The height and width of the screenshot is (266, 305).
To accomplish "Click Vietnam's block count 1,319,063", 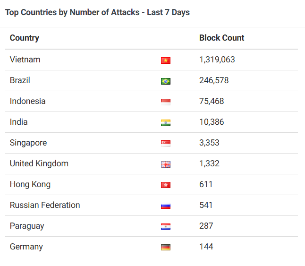I will coord(217,60).
